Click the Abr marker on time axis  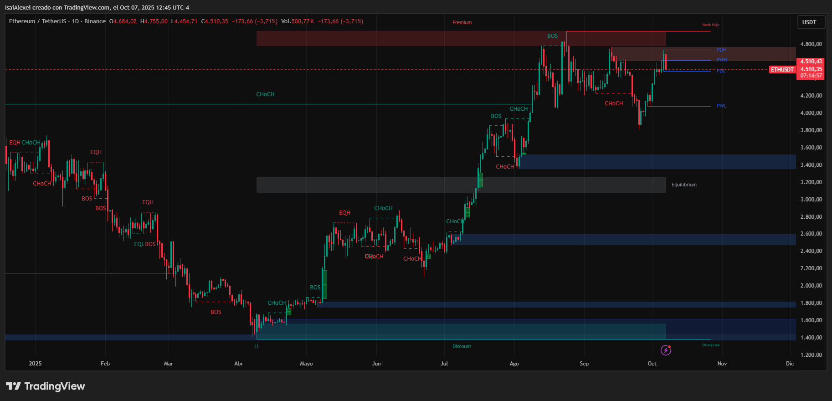pos(238,364)
